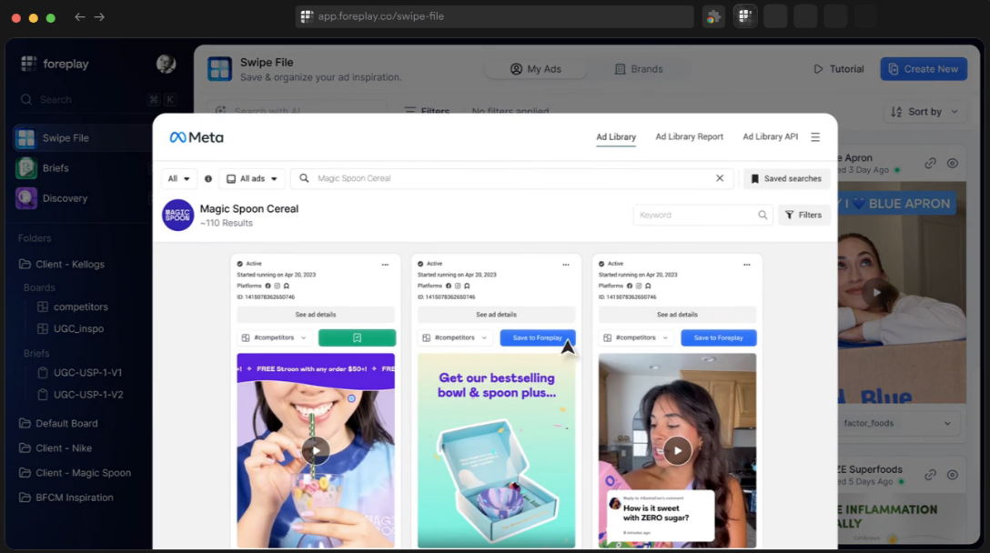The width and height of the screenshot is (990, 553).
Task: Click the Create New button
Action: point(923,69)
